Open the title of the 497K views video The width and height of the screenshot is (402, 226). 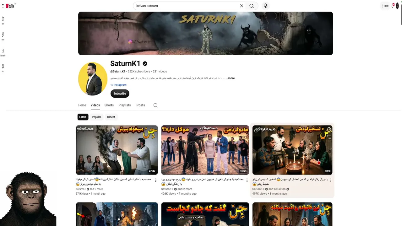290,181
